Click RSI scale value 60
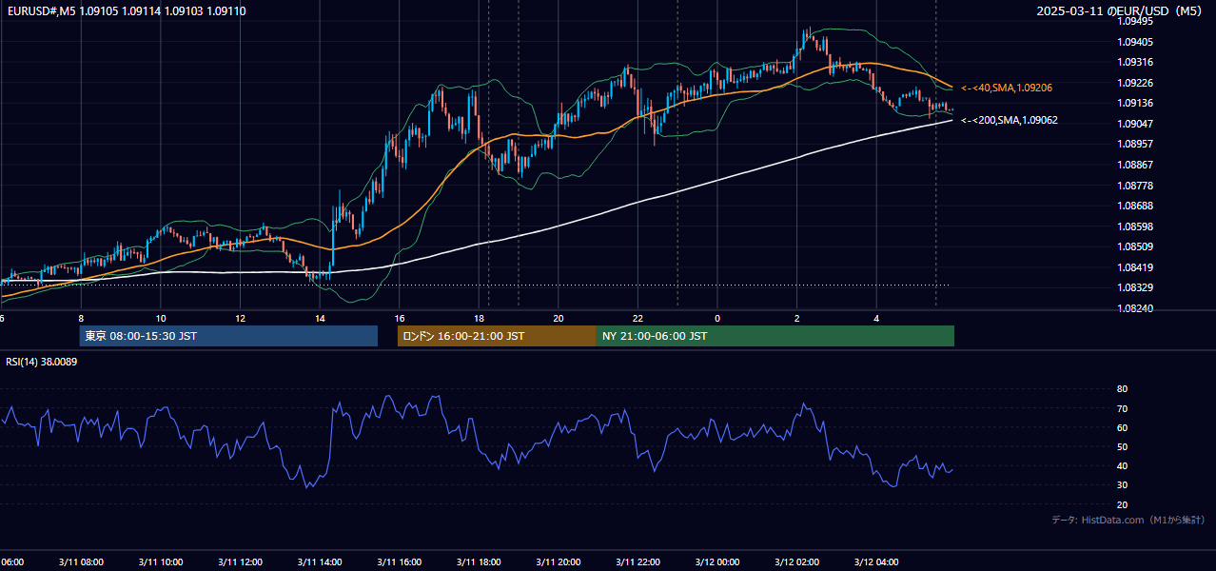Image resolution: width=1216 pixels, height=571 pixels. coord(1122,427)
